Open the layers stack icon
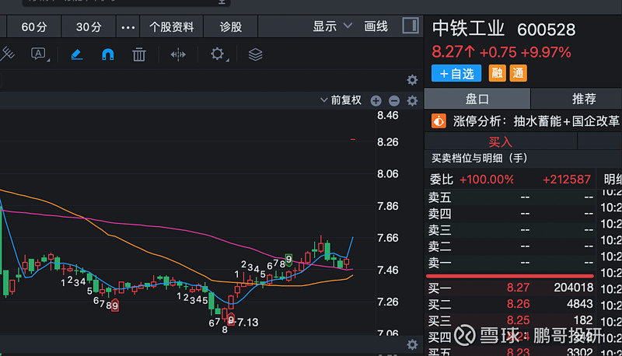This screenshot has height=356, width=622. [255, 54]
